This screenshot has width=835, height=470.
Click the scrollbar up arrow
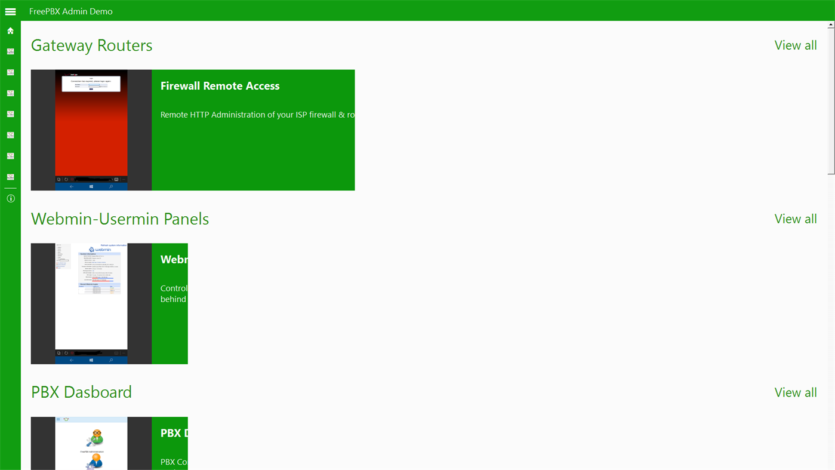(x=830, y=23)
